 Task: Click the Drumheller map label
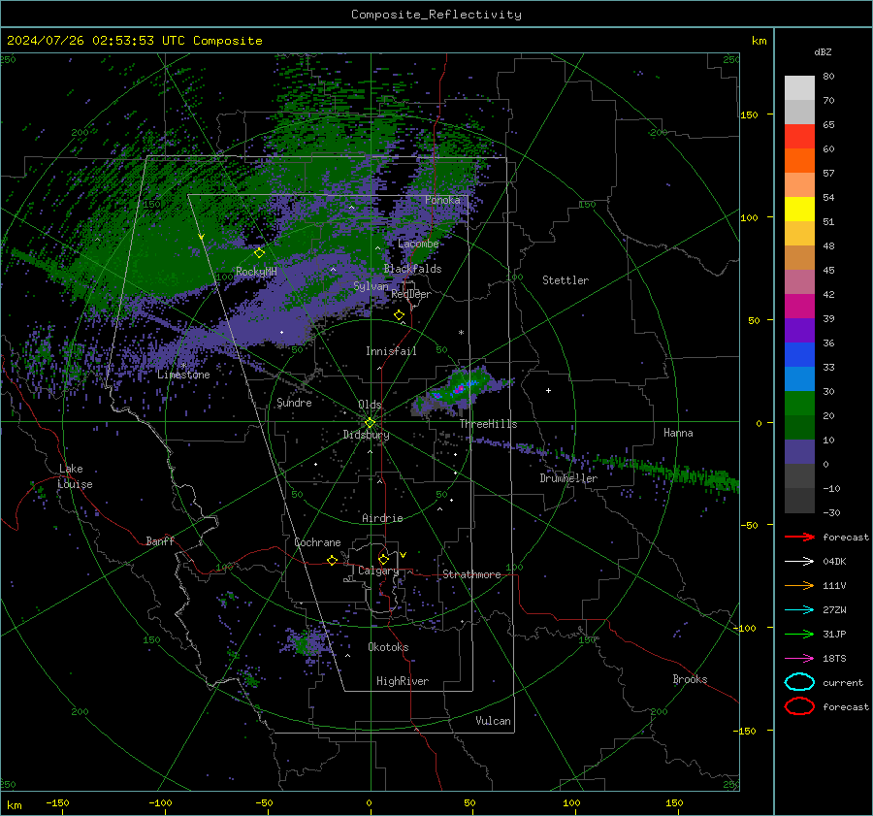[568, 478]
